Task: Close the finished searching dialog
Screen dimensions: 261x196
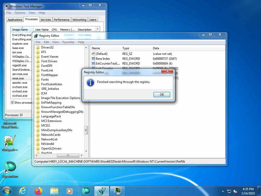Action: pos(167,71)
